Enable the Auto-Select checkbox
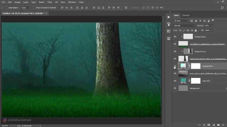 [7, 8]
